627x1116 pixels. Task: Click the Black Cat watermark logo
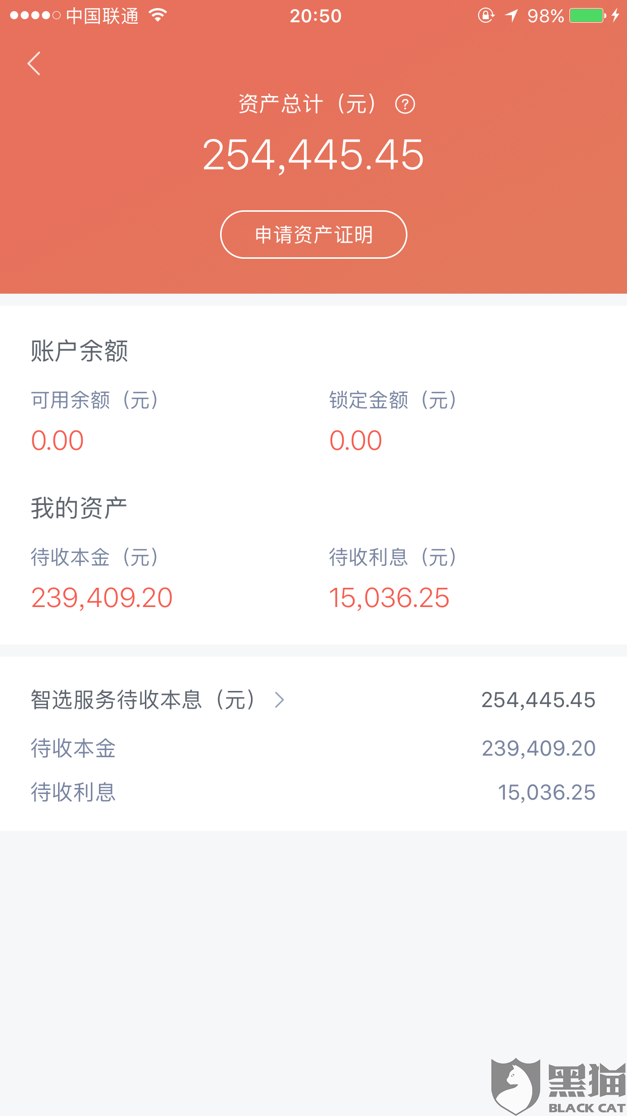[558, 1086]
